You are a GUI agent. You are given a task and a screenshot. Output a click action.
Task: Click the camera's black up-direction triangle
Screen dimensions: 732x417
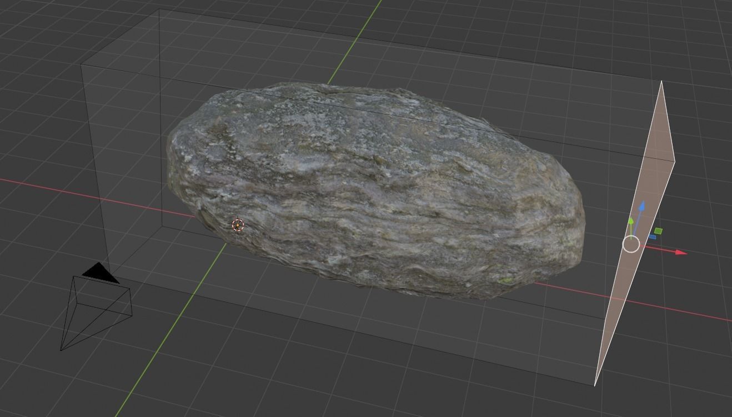tap(101, 273)
